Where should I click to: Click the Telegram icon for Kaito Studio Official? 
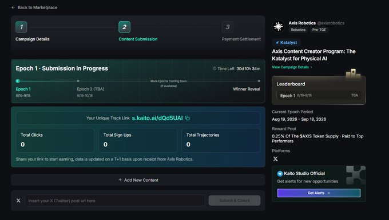click(280, 173)
